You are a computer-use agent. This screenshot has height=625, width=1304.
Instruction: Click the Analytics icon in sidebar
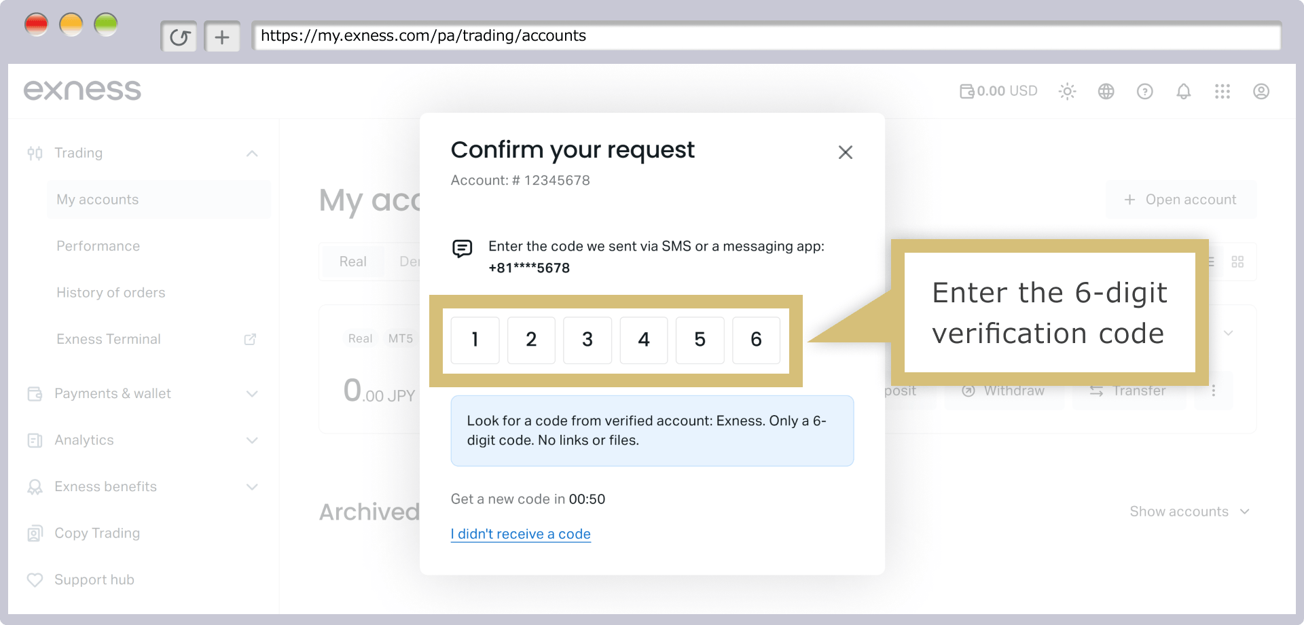pos(35,440)
